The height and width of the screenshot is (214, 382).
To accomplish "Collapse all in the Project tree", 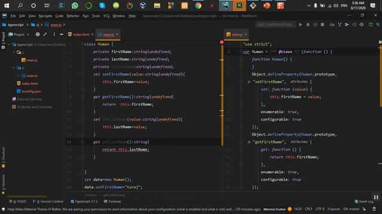I will coord(45,34).
